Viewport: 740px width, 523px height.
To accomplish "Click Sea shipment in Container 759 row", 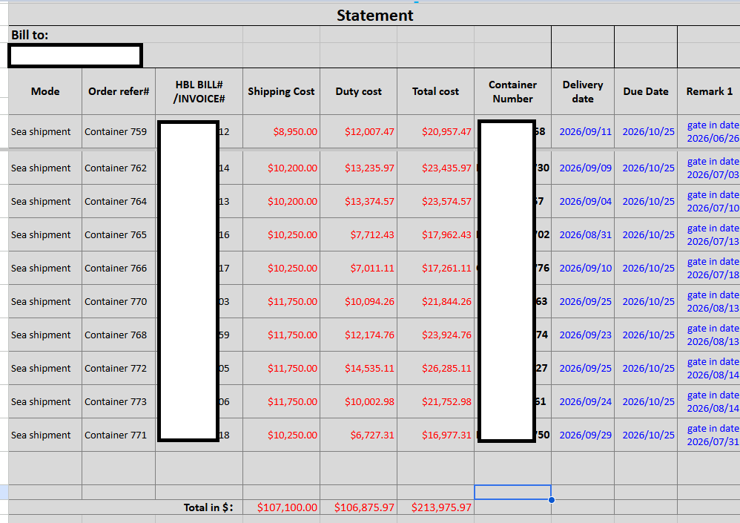I will (45, 132).
